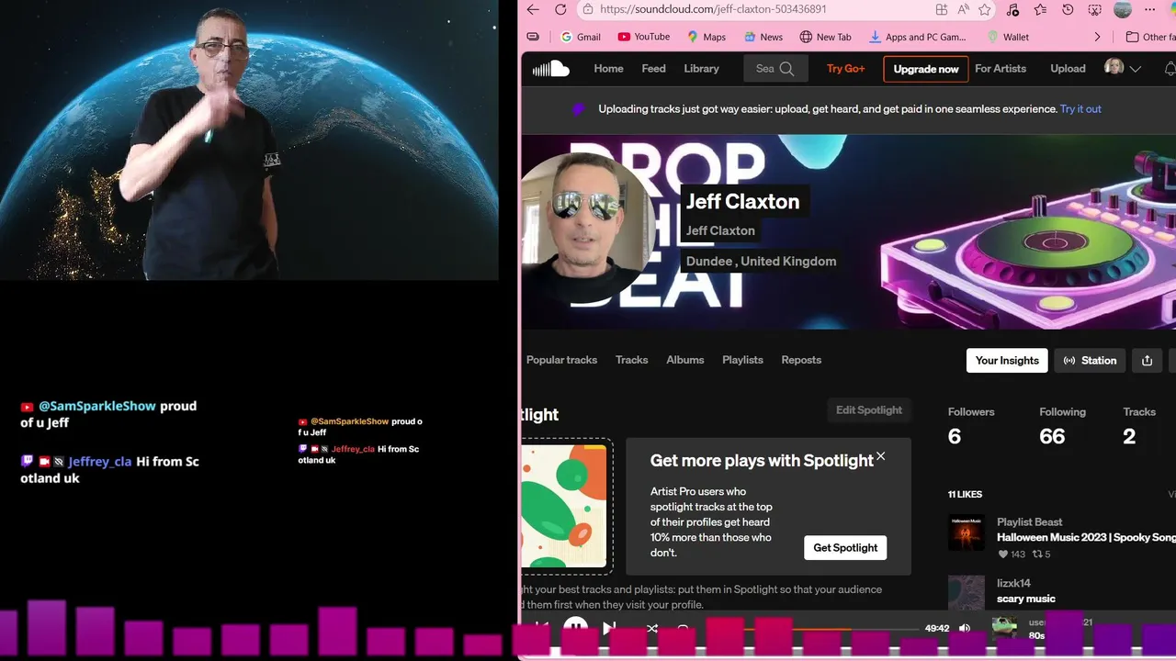Open the browser profile avatar
Viewport: 1176px width, 661px height.
pos(1123,9)
